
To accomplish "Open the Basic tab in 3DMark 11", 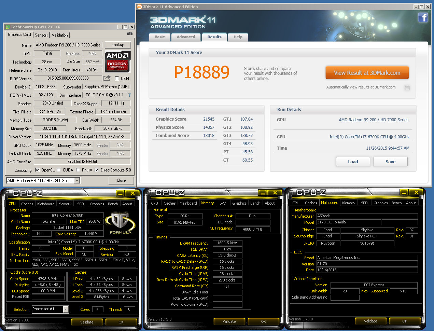I will tap(159, 37).
